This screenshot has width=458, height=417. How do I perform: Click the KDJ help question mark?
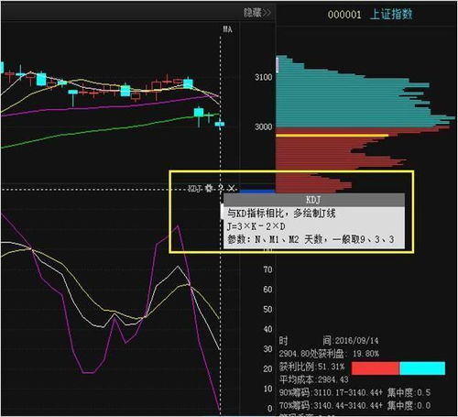[x=221, y=188]
